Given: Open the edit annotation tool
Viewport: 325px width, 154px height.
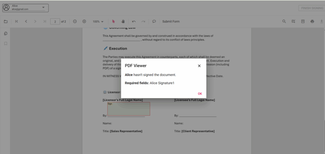Looking at the screenshot, I should coord(294,21).
